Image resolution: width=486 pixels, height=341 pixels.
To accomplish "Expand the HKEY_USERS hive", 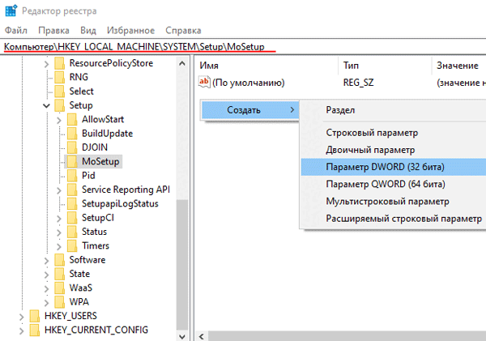I will click(x=21, y=317).
